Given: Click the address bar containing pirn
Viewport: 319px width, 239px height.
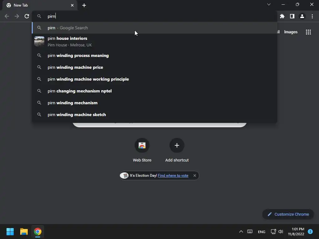Looking at the screenshot, I should (x=155, y=16).
